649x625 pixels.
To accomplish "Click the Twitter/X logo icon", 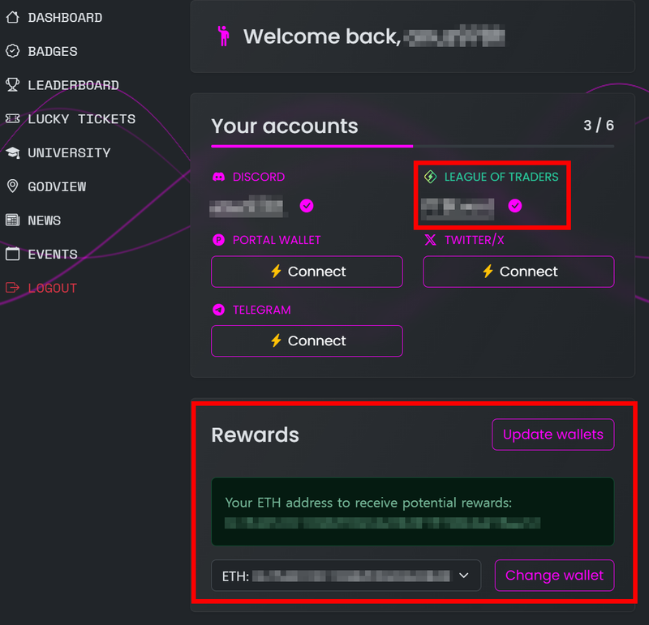I will click(x=431, y=240).
